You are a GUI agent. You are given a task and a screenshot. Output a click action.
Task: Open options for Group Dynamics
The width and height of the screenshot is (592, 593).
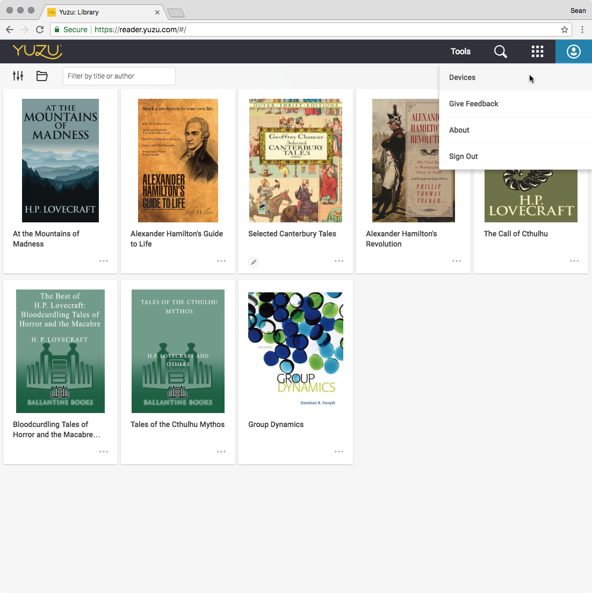339,452
